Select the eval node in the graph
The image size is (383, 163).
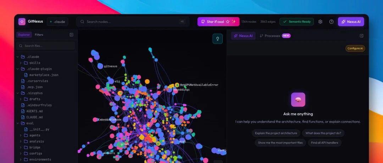pyautogui.click(x=176, y=141)
